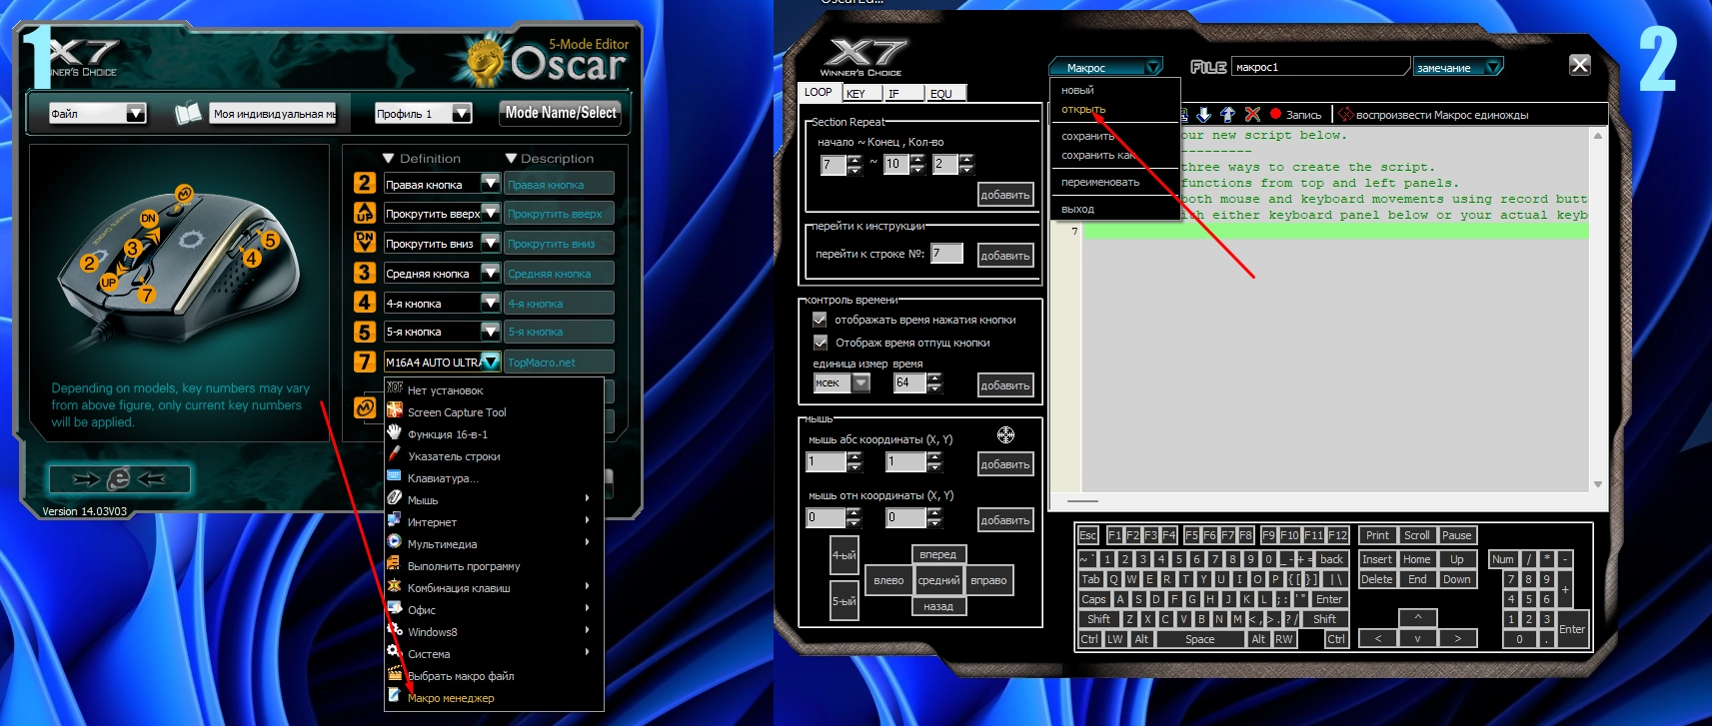Click добавить button in Section Repeat
This screenshot has width=1712, height=726.
(1004, 195)
